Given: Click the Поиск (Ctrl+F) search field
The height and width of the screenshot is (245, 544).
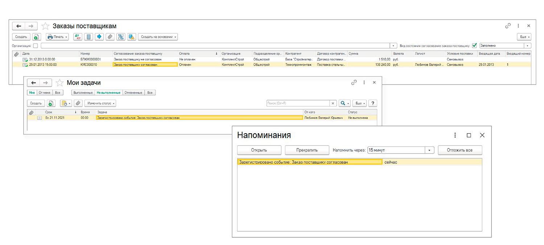Looking at the screenshot, I should (x=298, y=103).
